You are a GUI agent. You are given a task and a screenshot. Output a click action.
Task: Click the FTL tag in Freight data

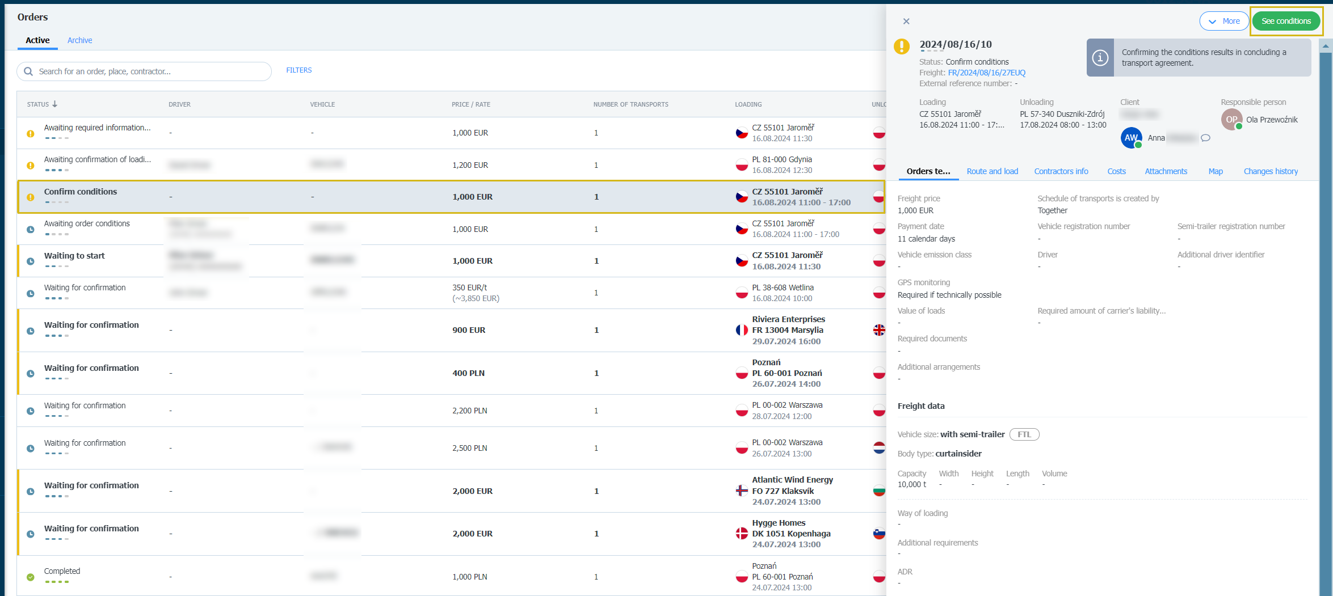click(1024, 434)
